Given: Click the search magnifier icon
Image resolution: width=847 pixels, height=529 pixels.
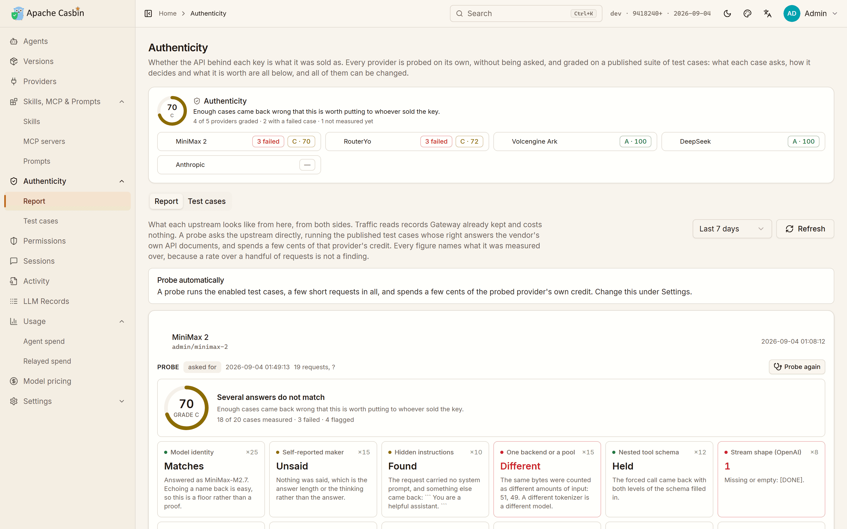Looking at the screenshot, I should 459,13.
